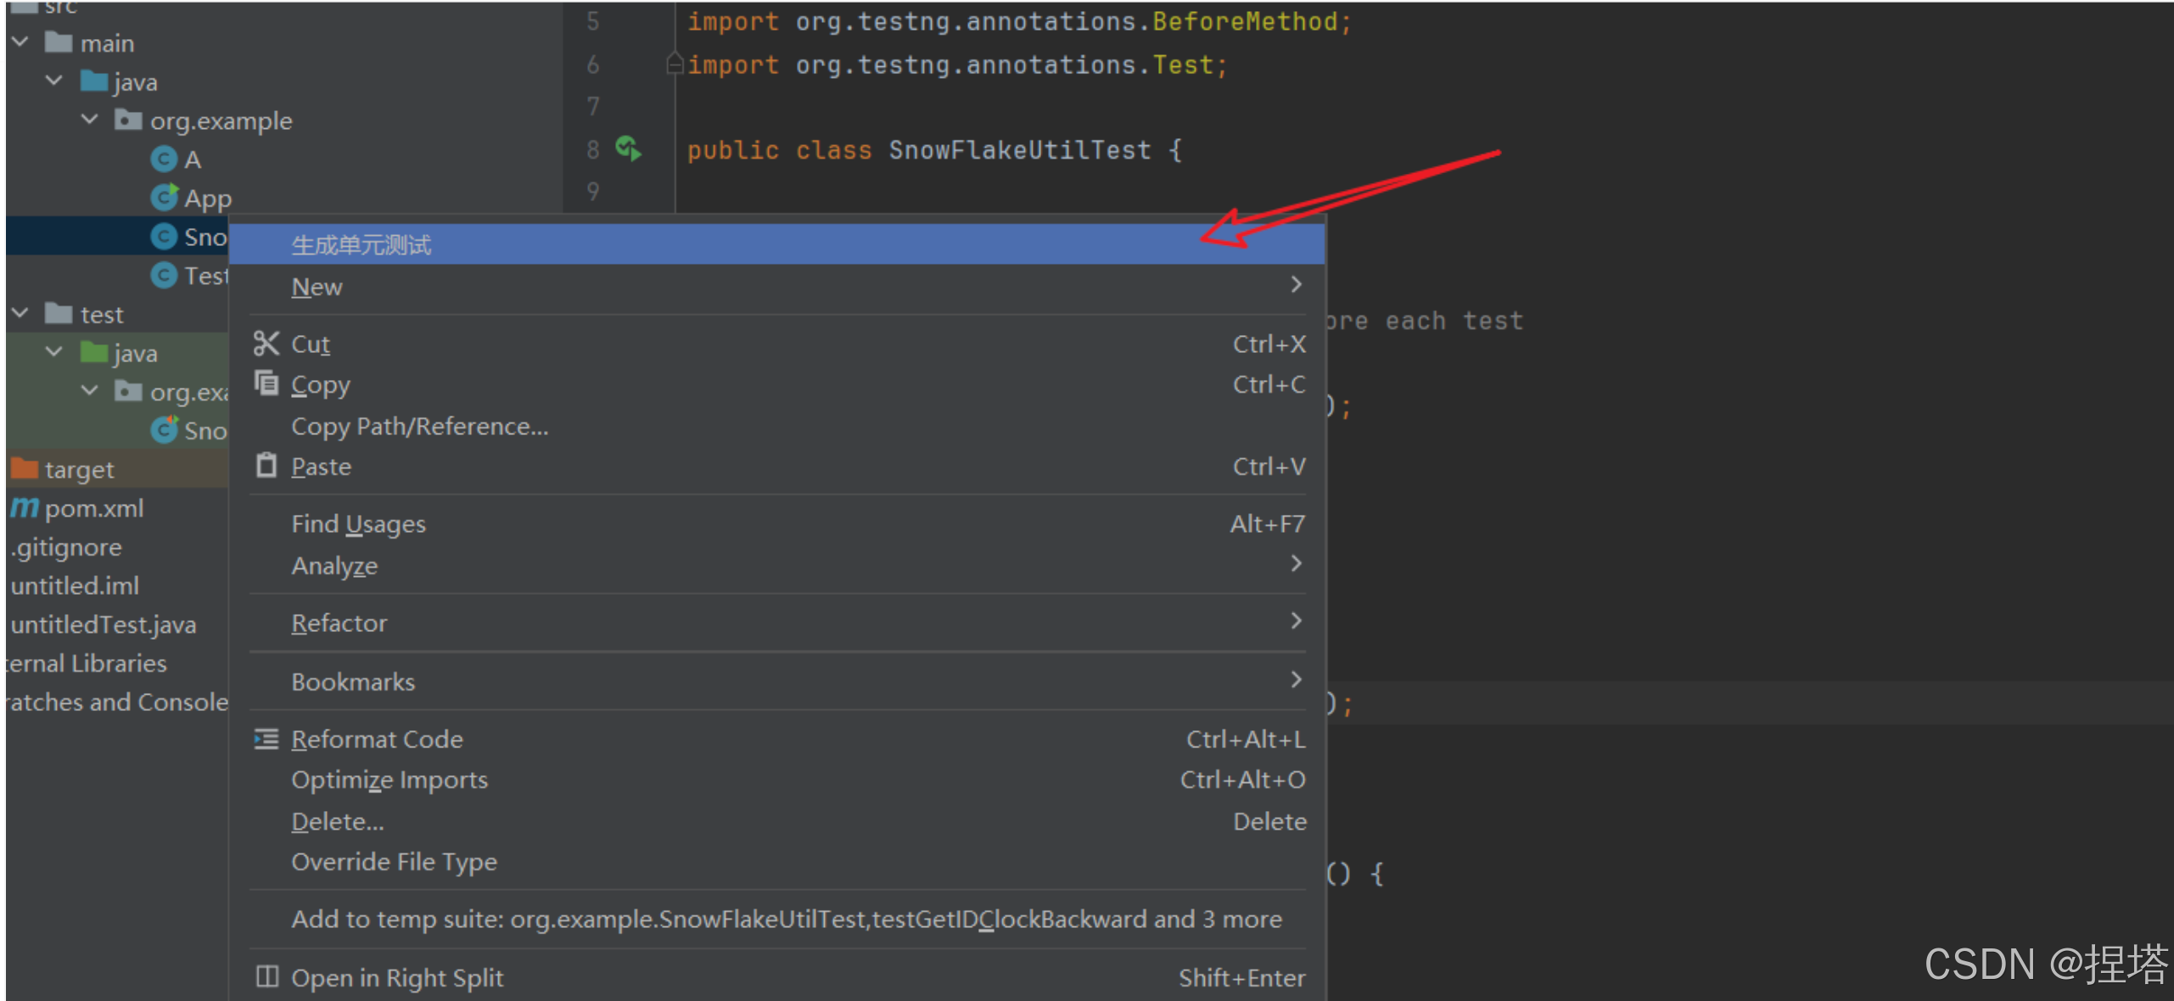Image resolution: width=2174 pixels, height=1001 pixels.
Task: Open the New submenu arrow
Action: click(1295, 285)
